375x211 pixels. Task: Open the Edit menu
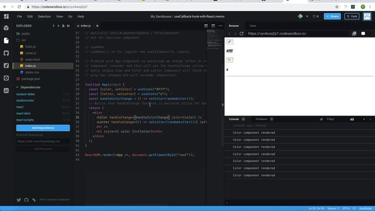pos(30,16)
